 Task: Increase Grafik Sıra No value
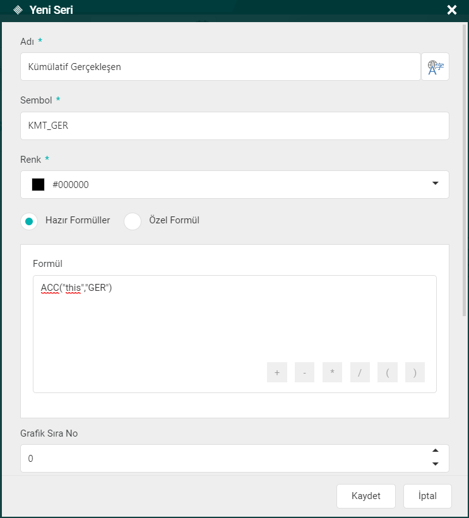[x=435, y=450]
